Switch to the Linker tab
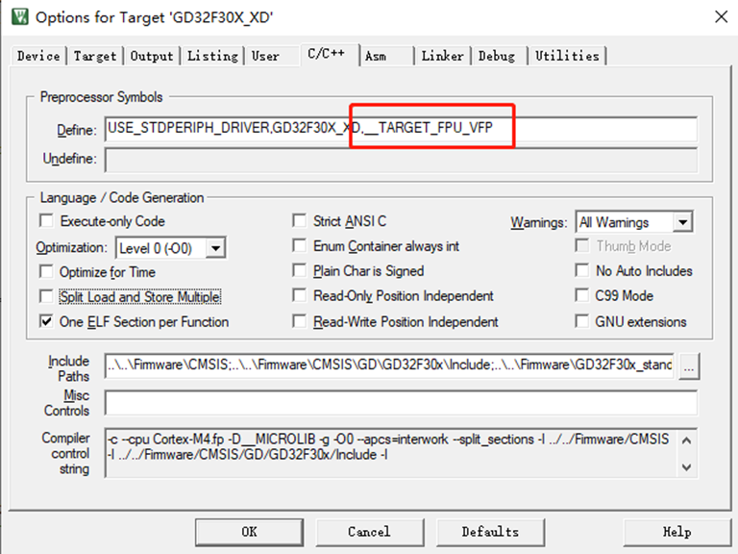 tap(442, 56)
